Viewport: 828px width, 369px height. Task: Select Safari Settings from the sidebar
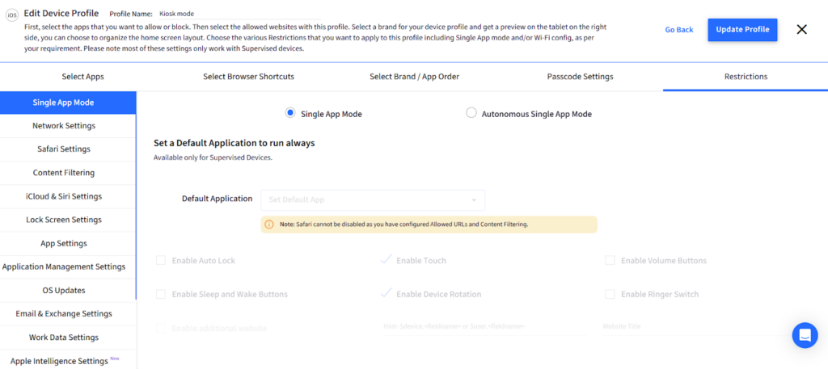(64, 149)
